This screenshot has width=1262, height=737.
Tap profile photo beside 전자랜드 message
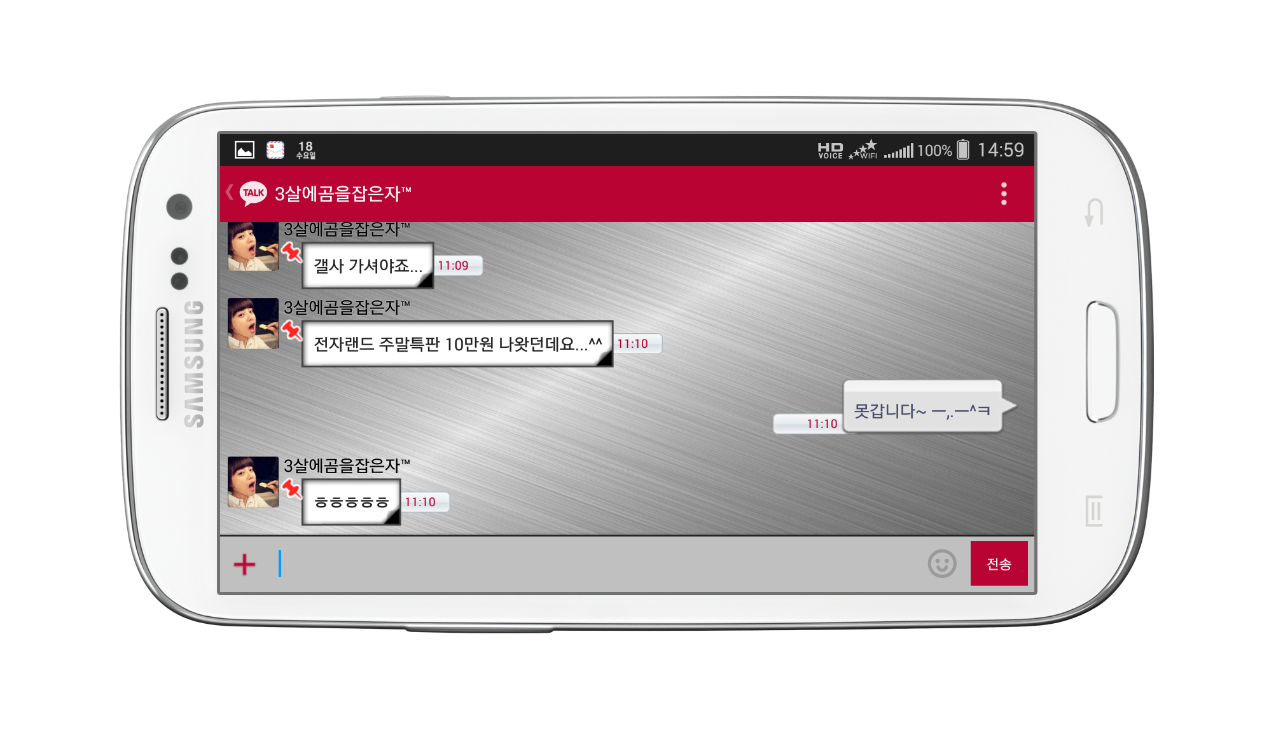[x=253, y=323]
